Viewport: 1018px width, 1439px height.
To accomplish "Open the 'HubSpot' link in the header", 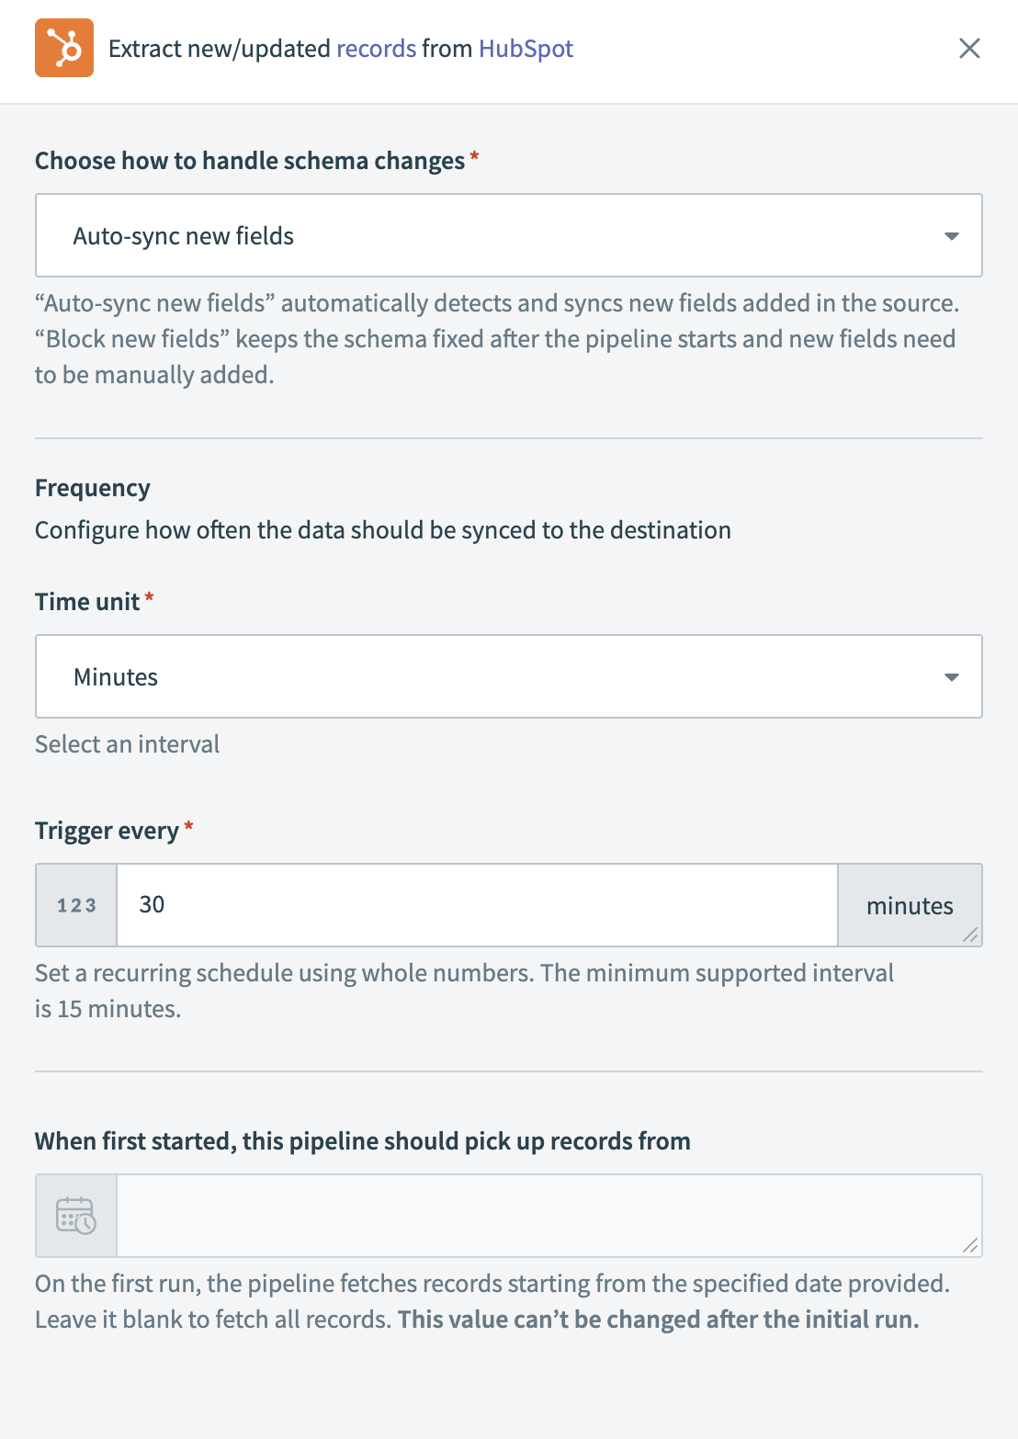I will [528, 48].
